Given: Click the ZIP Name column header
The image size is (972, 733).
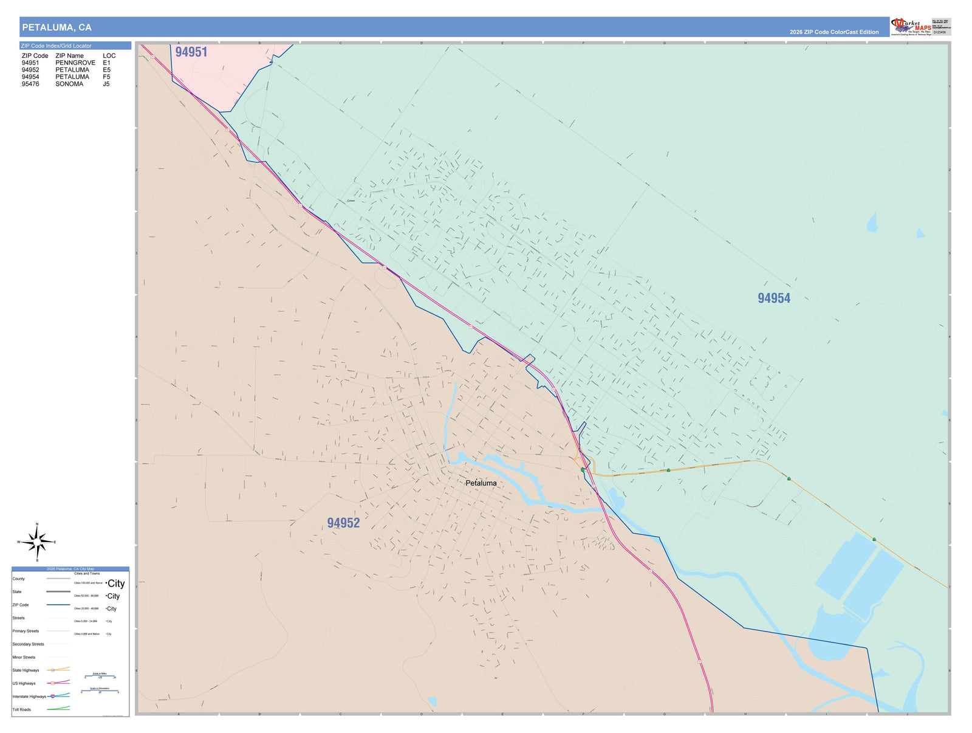Looking at the screenshot, I should point(69,56).
